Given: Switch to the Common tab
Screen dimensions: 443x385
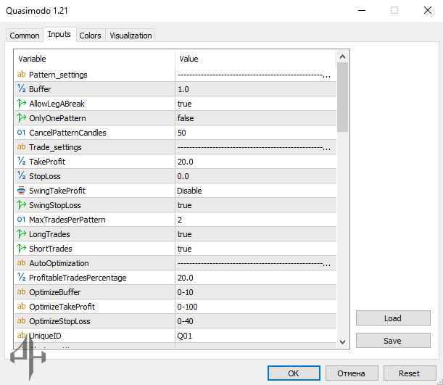Looking at the screenshot, I should (25, 36).
